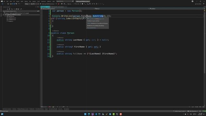Click the hot reload flame icon
Screen dimensions: 206x116
(58, 4)
